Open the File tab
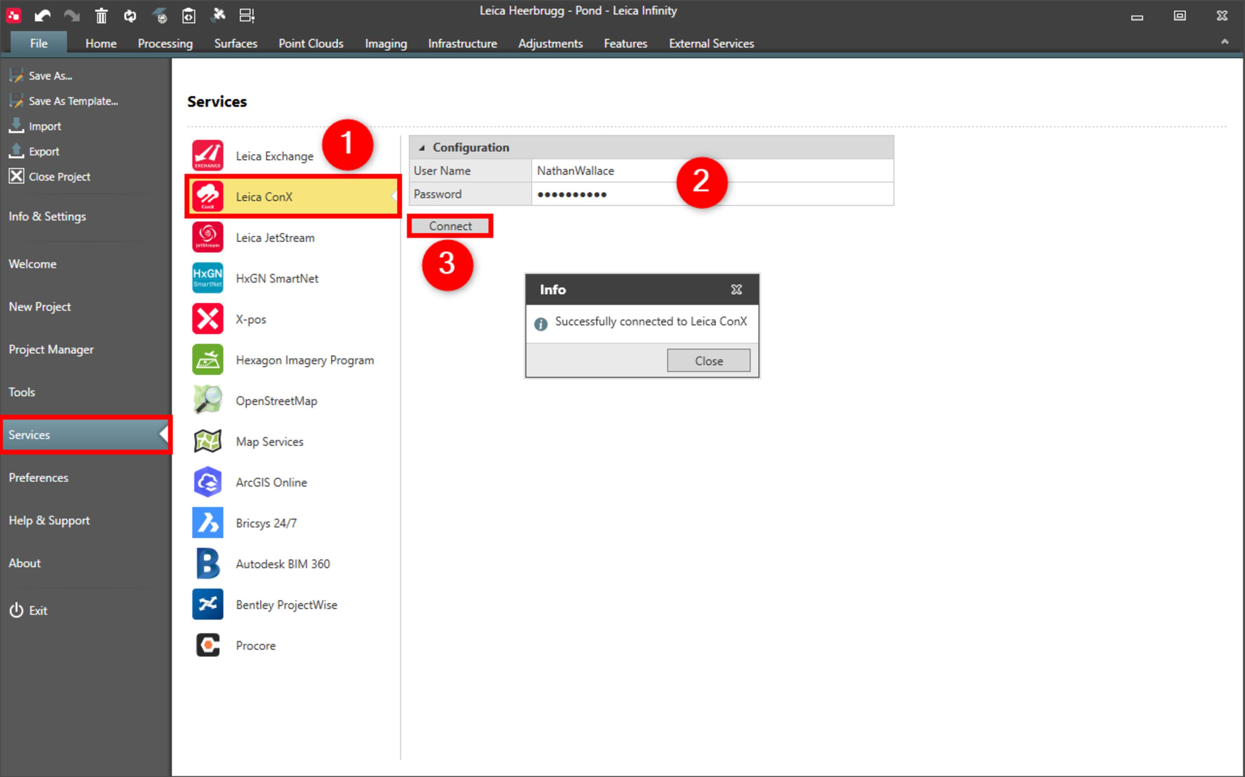1245x777 pixels. [x=39, y=43]
